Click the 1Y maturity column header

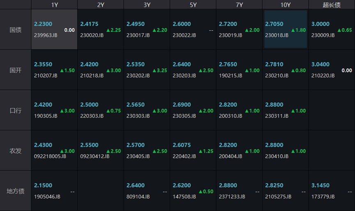click(54, 5)
